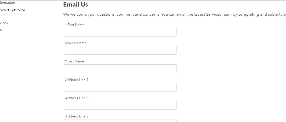286x122 pixels.
Task: Click the 'Middle Name' field label
Action: click(x=76, y=43)
